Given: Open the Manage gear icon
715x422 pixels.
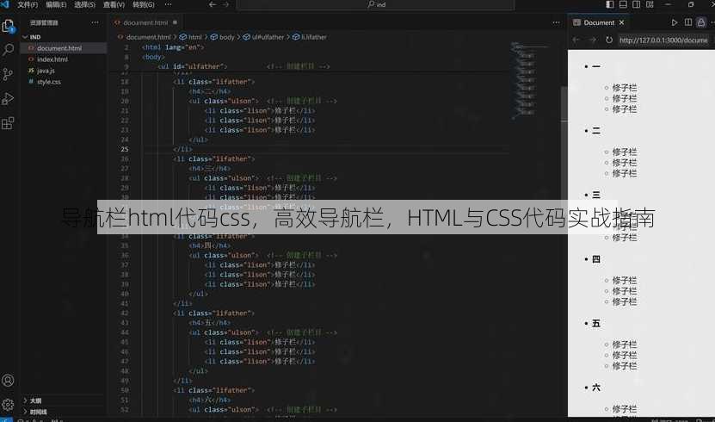Looking at the screenshot, I should tap(9, 404).
